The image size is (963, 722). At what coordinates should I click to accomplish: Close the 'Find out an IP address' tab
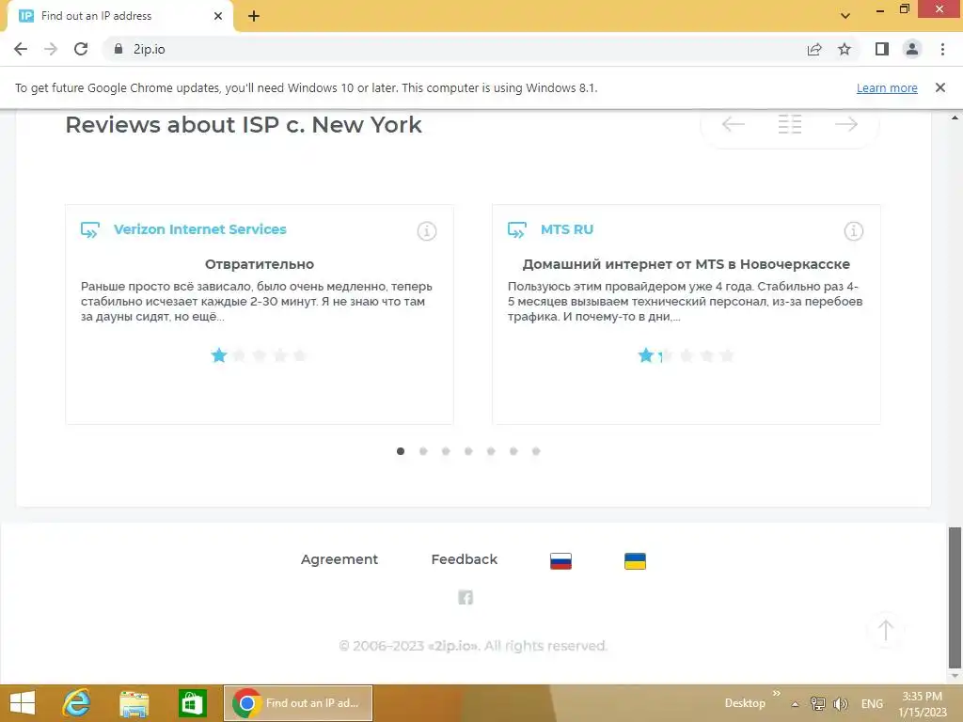pos(218,16)
